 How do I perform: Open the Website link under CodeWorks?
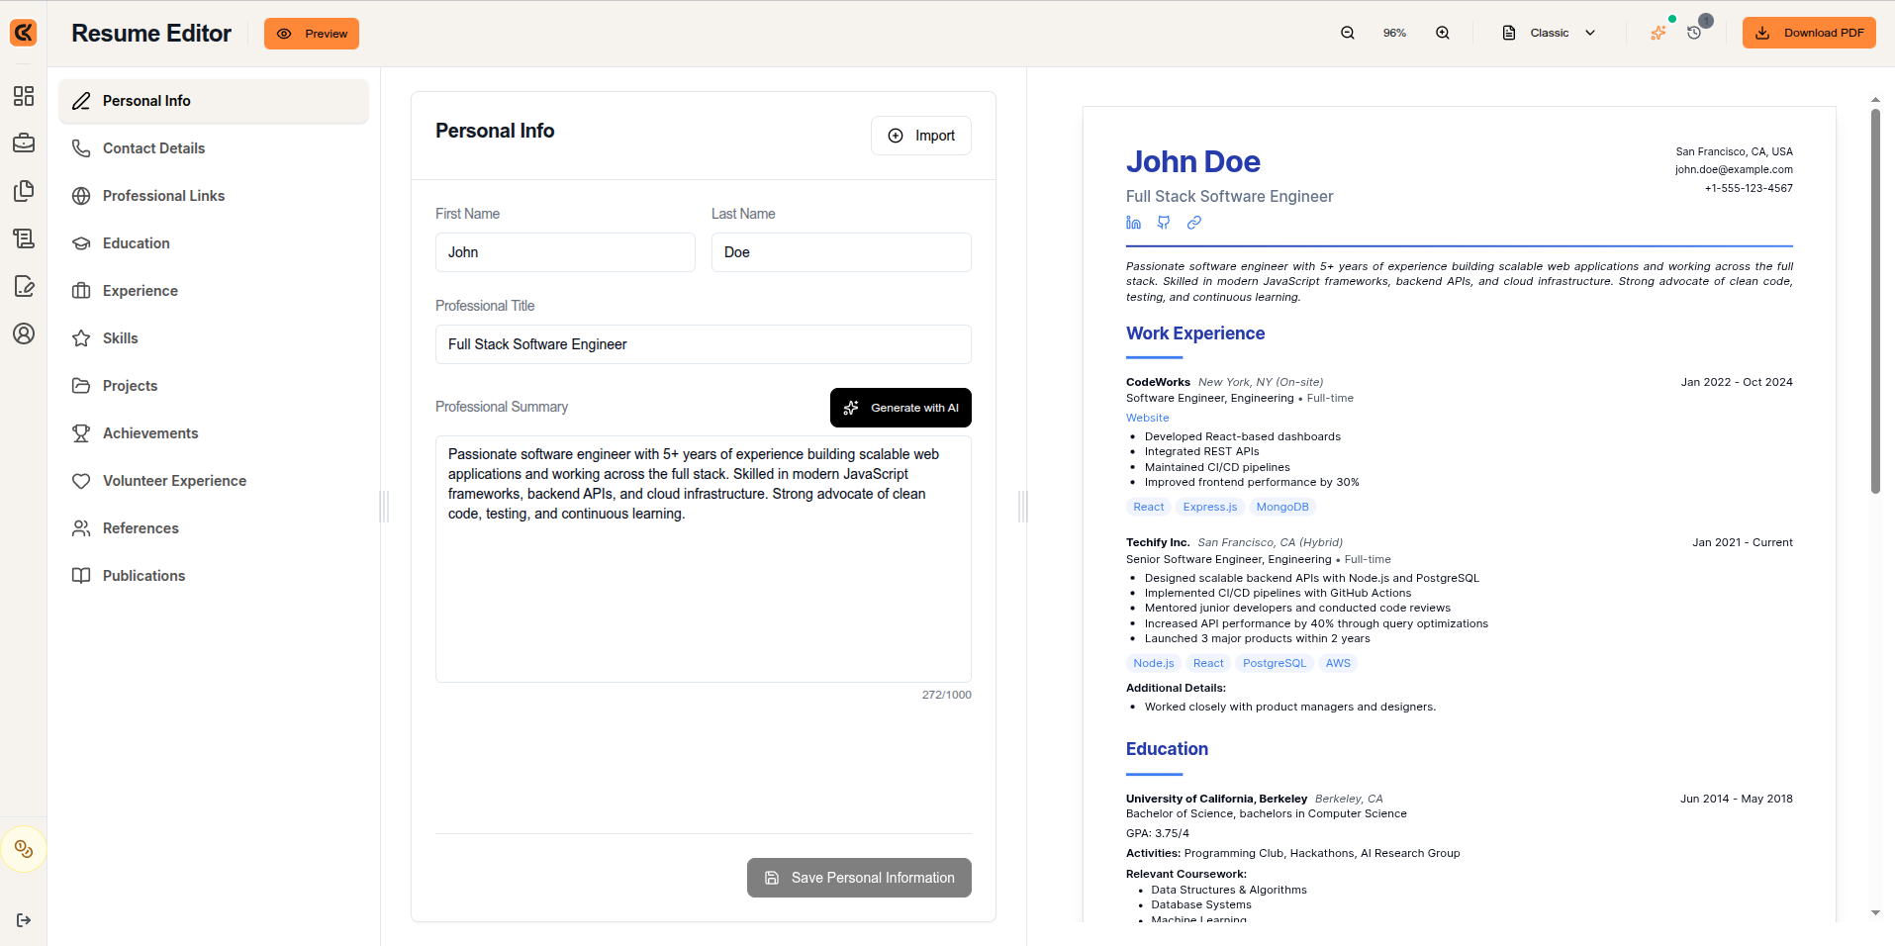pyautogui.click(x=1147, y=418)
